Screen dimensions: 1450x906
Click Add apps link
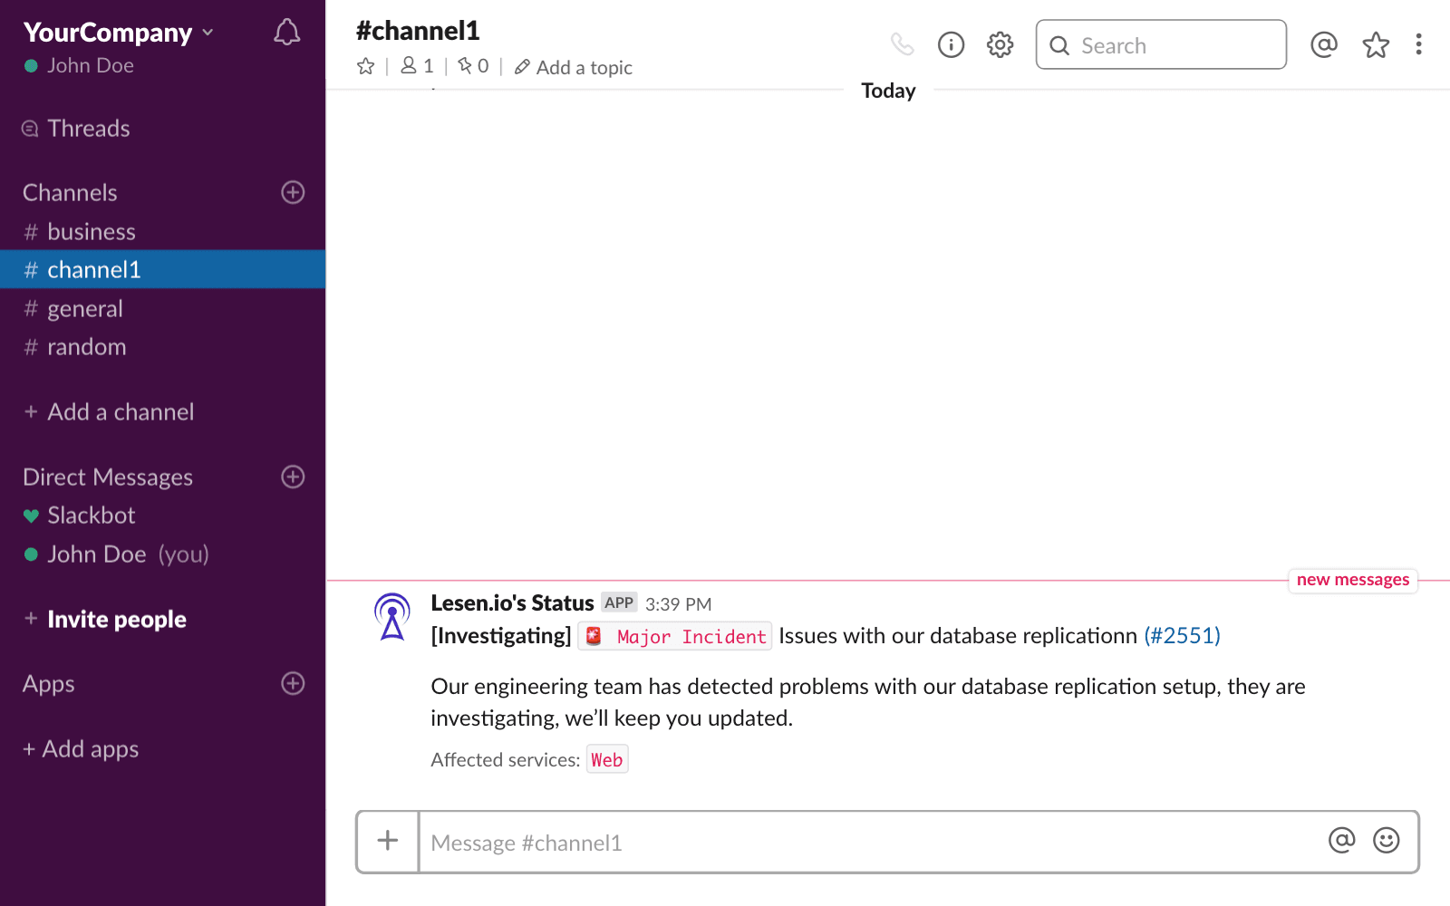pos(81,749)
